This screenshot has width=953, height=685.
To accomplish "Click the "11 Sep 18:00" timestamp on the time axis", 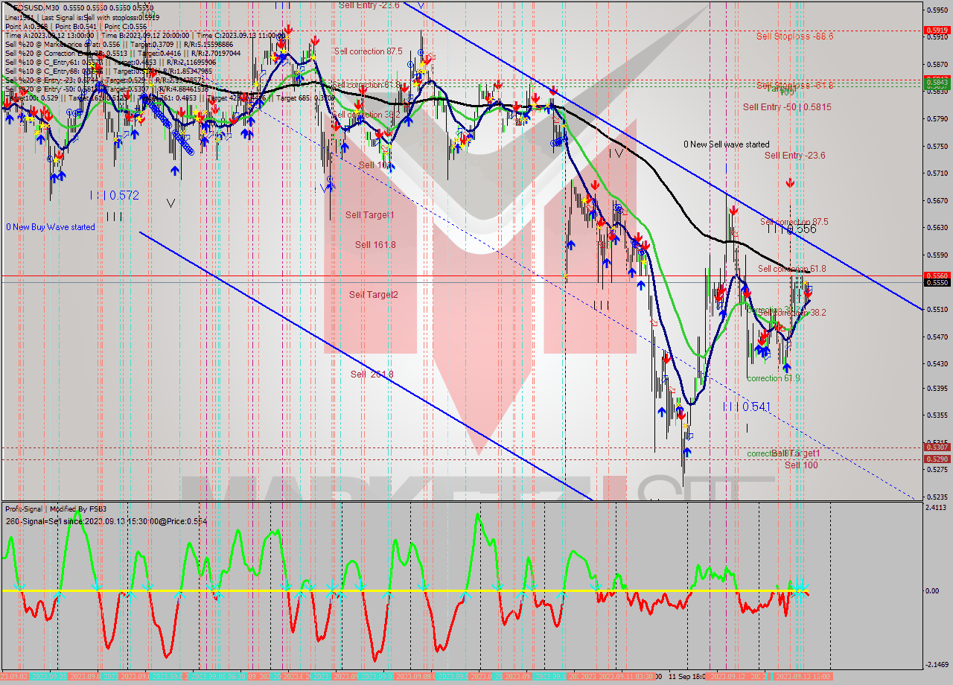I will tap(686, 678).
